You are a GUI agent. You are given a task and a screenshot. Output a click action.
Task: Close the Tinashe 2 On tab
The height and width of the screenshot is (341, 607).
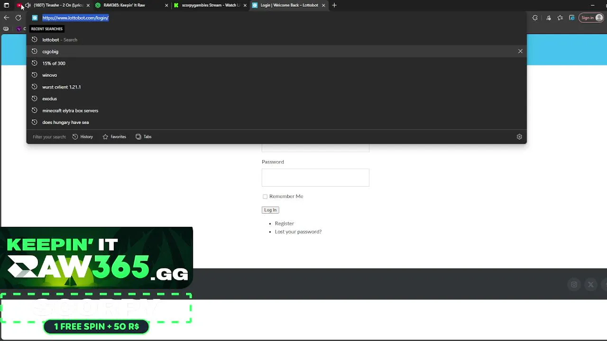88,5
